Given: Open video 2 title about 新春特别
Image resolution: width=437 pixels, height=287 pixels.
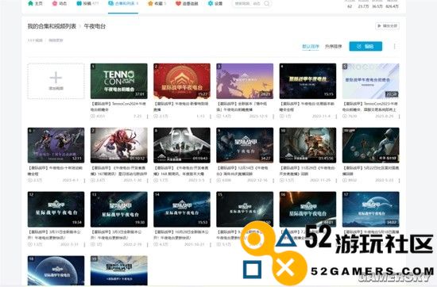Looking at the screenshot, I should (181, 106).
